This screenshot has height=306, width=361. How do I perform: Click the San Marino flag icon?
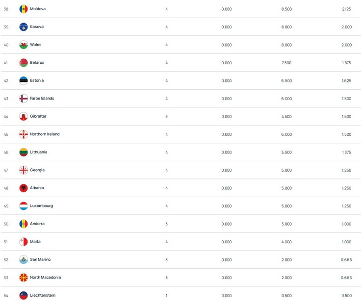(24, 260)
